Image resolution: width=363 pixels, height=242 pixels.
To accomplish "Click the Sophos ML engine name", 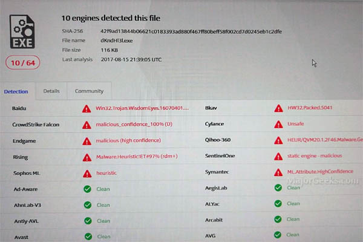I will 27,173.
